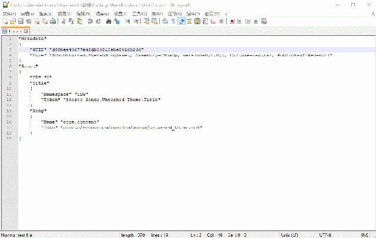Click the Start Recording macro icon

[x=233, y=21]
